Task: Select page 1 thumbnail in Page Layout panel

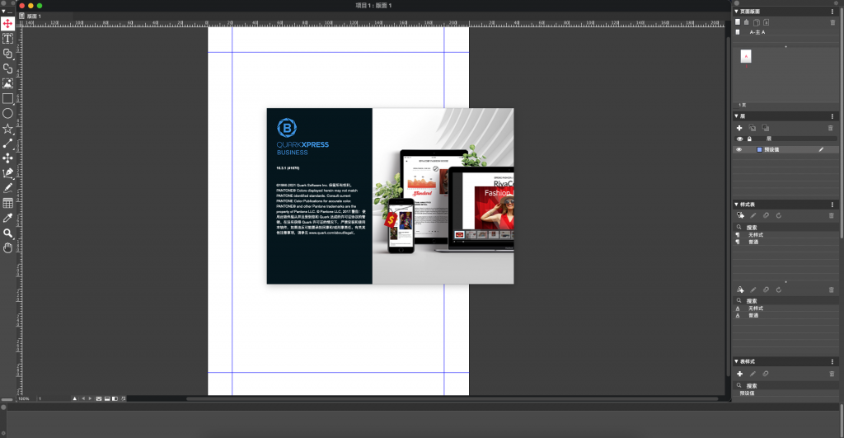Action: tap(745, 57)
